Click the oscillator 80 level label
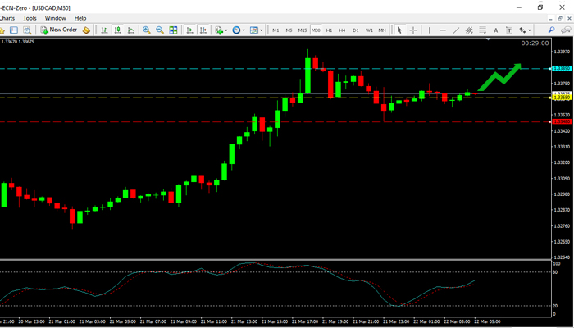 [557, 272]
